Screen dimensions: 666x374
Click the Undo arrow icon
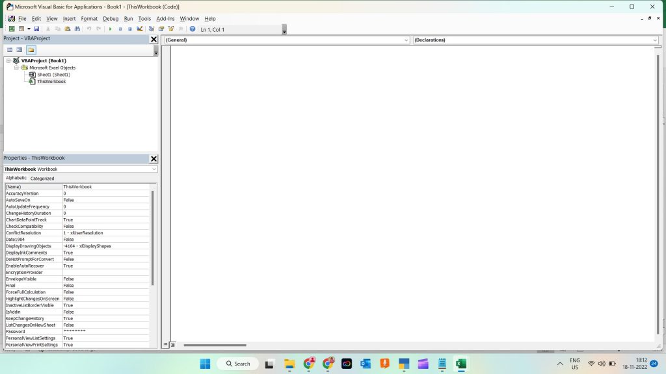point(89,29)
